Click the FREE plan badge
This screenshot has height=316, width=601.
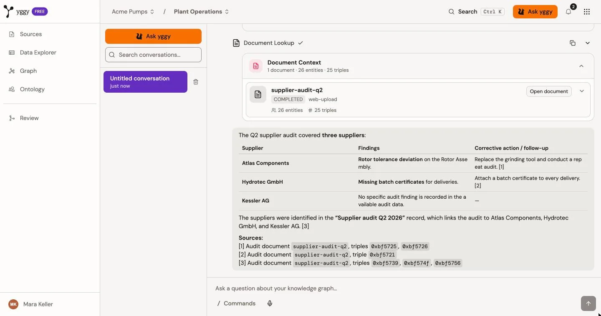pos(40,12)
